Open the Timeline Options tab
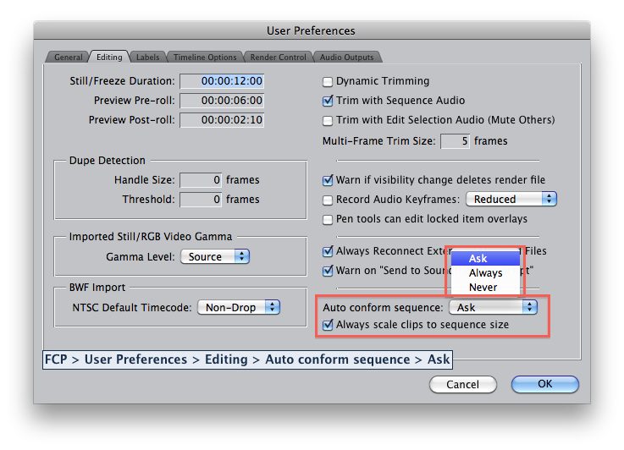 click(205, 58)
